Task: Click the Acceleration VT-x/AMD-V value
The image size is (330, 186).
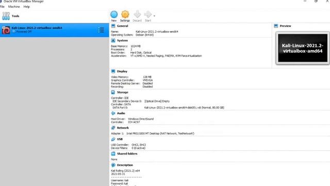Action: [x=166, y=56]
